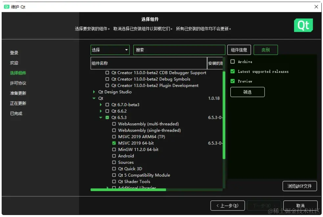The image size is (323, 217).
Task: Click the vertical scrollbar of component tree
Action: pyautogui.click(x=224, y=115)
